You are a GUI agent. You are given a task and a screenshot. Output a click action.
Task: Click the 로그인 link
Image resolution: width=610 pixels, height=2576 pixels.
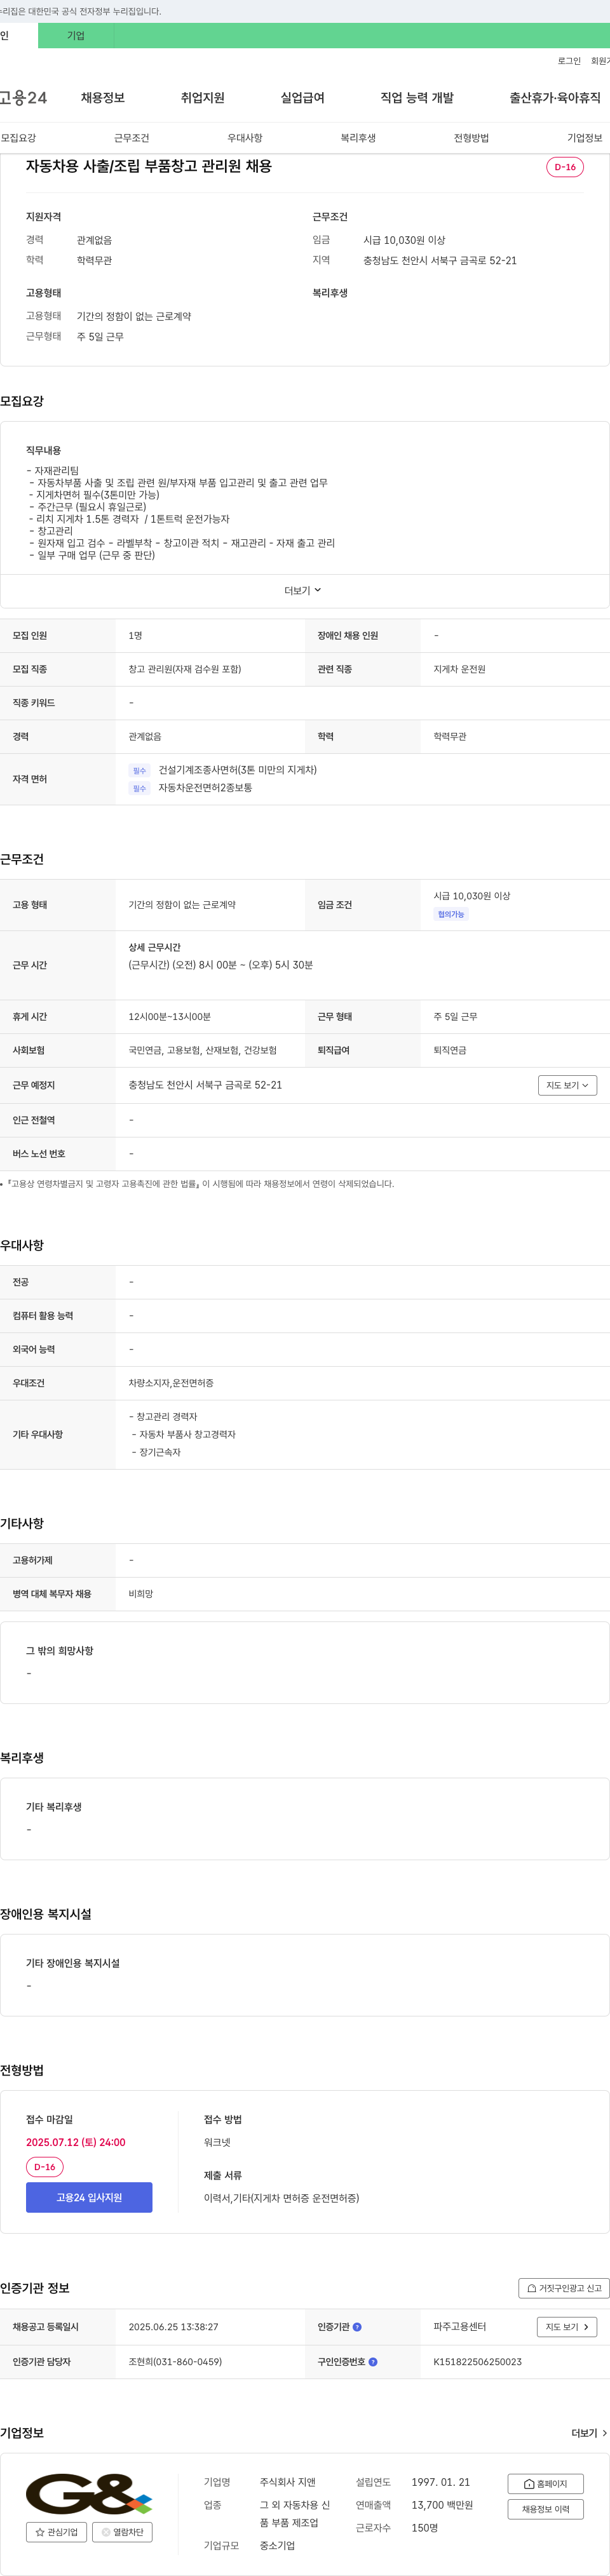[569, 61]
